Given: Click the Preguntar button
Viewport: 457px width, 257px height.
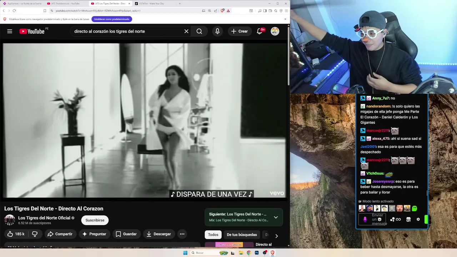Looking at the screenshot, I should pyautogui.click(x=94, y=234).
